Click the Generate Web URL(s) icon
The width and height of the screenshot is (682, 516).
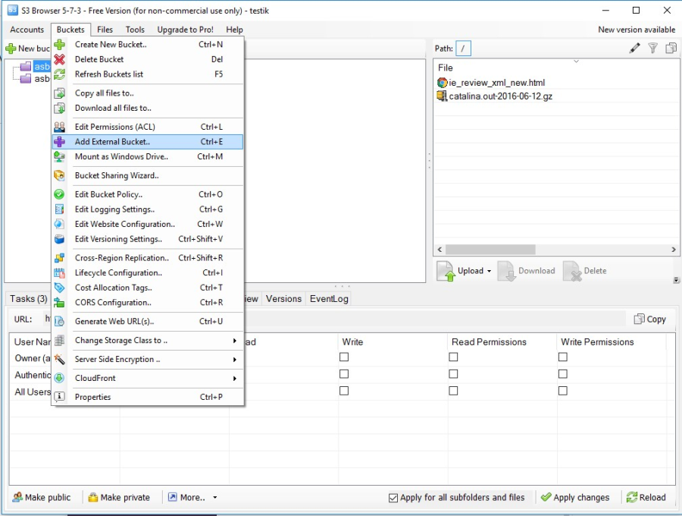pos(60,321)
